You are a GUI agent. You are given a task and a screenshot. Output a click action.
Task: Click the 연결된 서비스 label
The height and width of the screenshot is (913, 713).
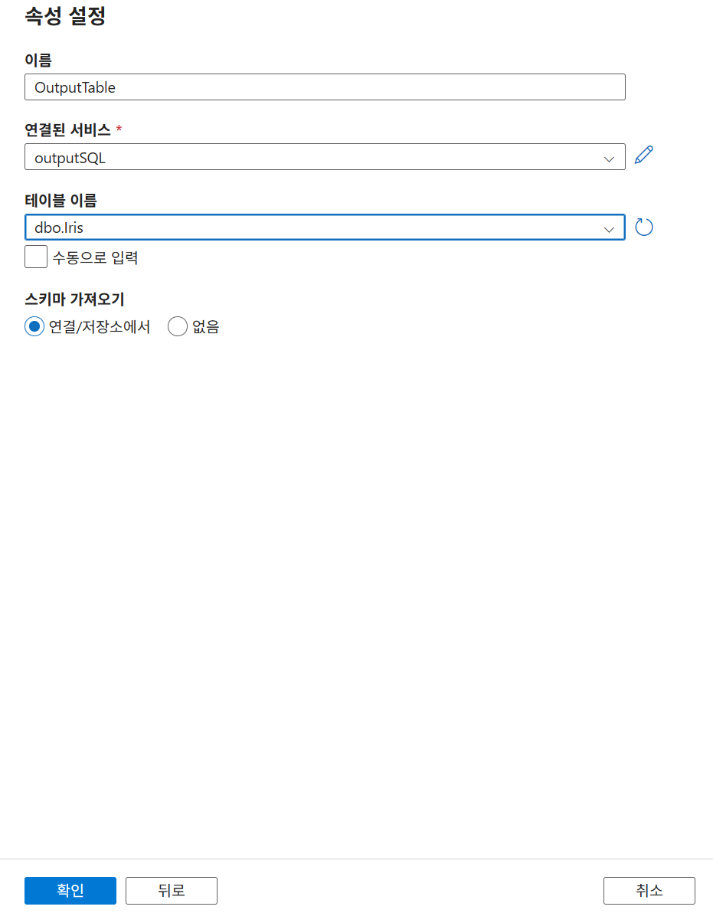tap(67, 130)
